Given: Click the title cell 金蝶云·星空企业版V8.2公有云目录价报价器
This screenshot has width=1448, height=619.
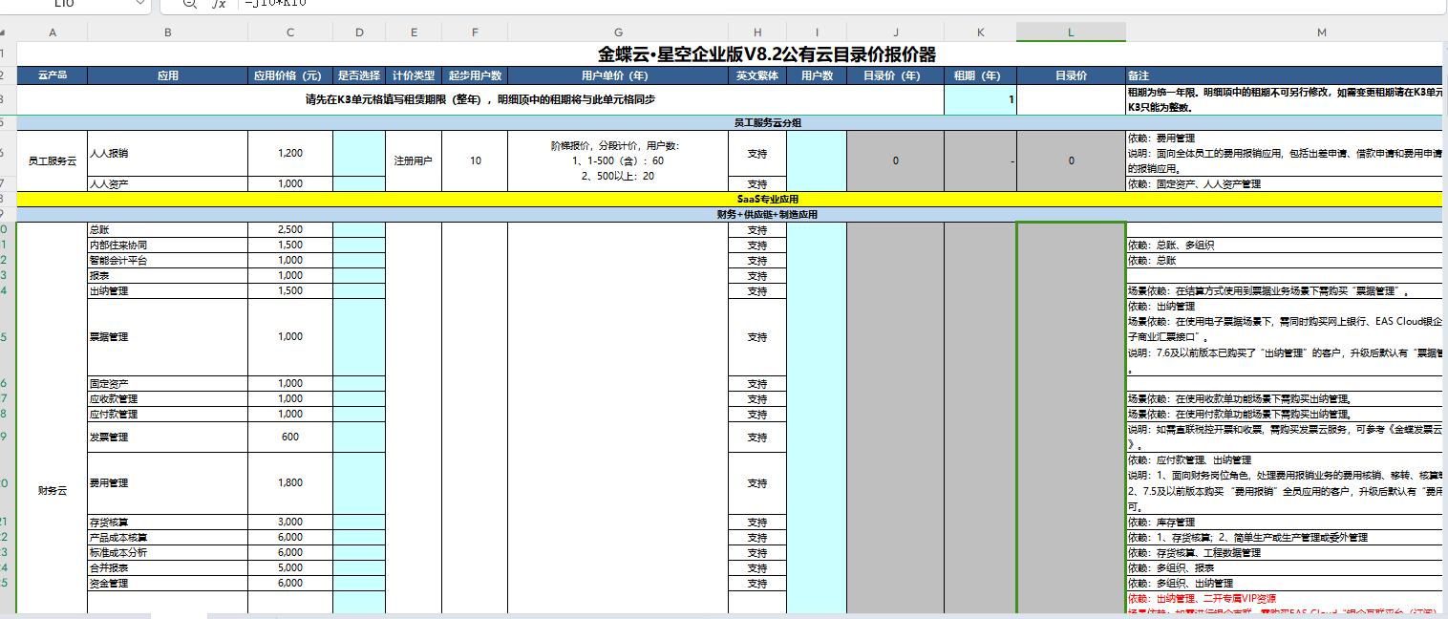Looking at the screenshot, I should [x=766, y=53].
